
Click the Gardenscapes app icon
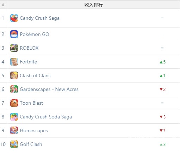click(x=14, y=89)
